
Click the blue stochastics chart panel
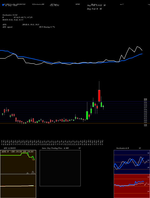tap(132, 162)
